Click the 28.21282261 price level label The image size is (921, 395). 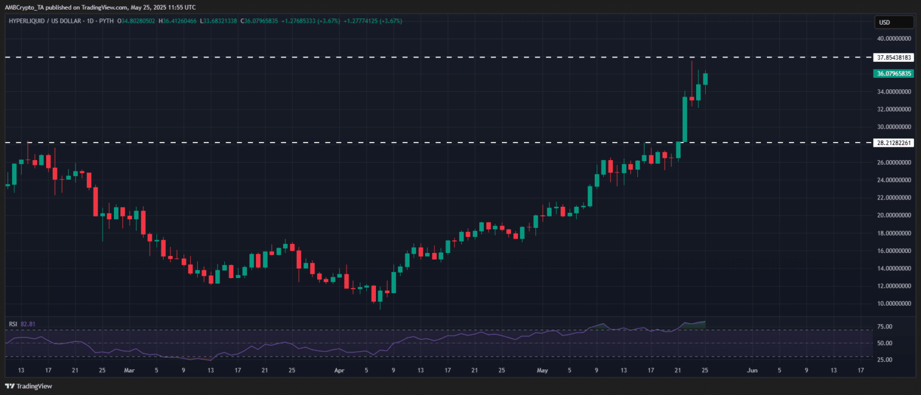pyautogui.click(x=894, y=143)
